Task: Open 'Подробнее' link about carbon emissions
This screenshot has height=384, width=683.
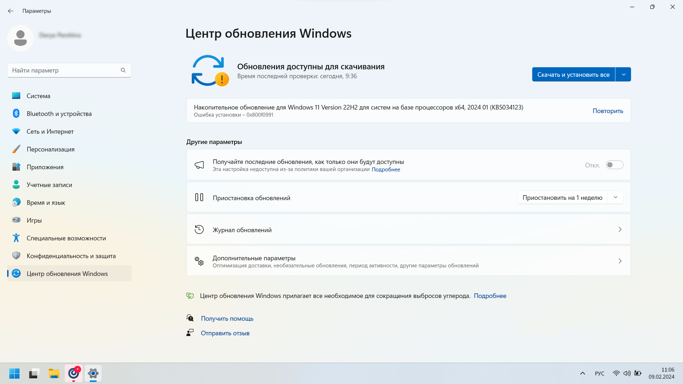Action: pyautogui.click(x=490, y=296)
